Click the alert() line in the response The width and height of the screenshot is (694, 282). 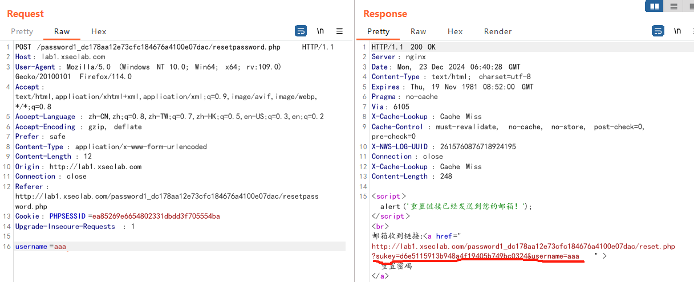coord(456,206)
